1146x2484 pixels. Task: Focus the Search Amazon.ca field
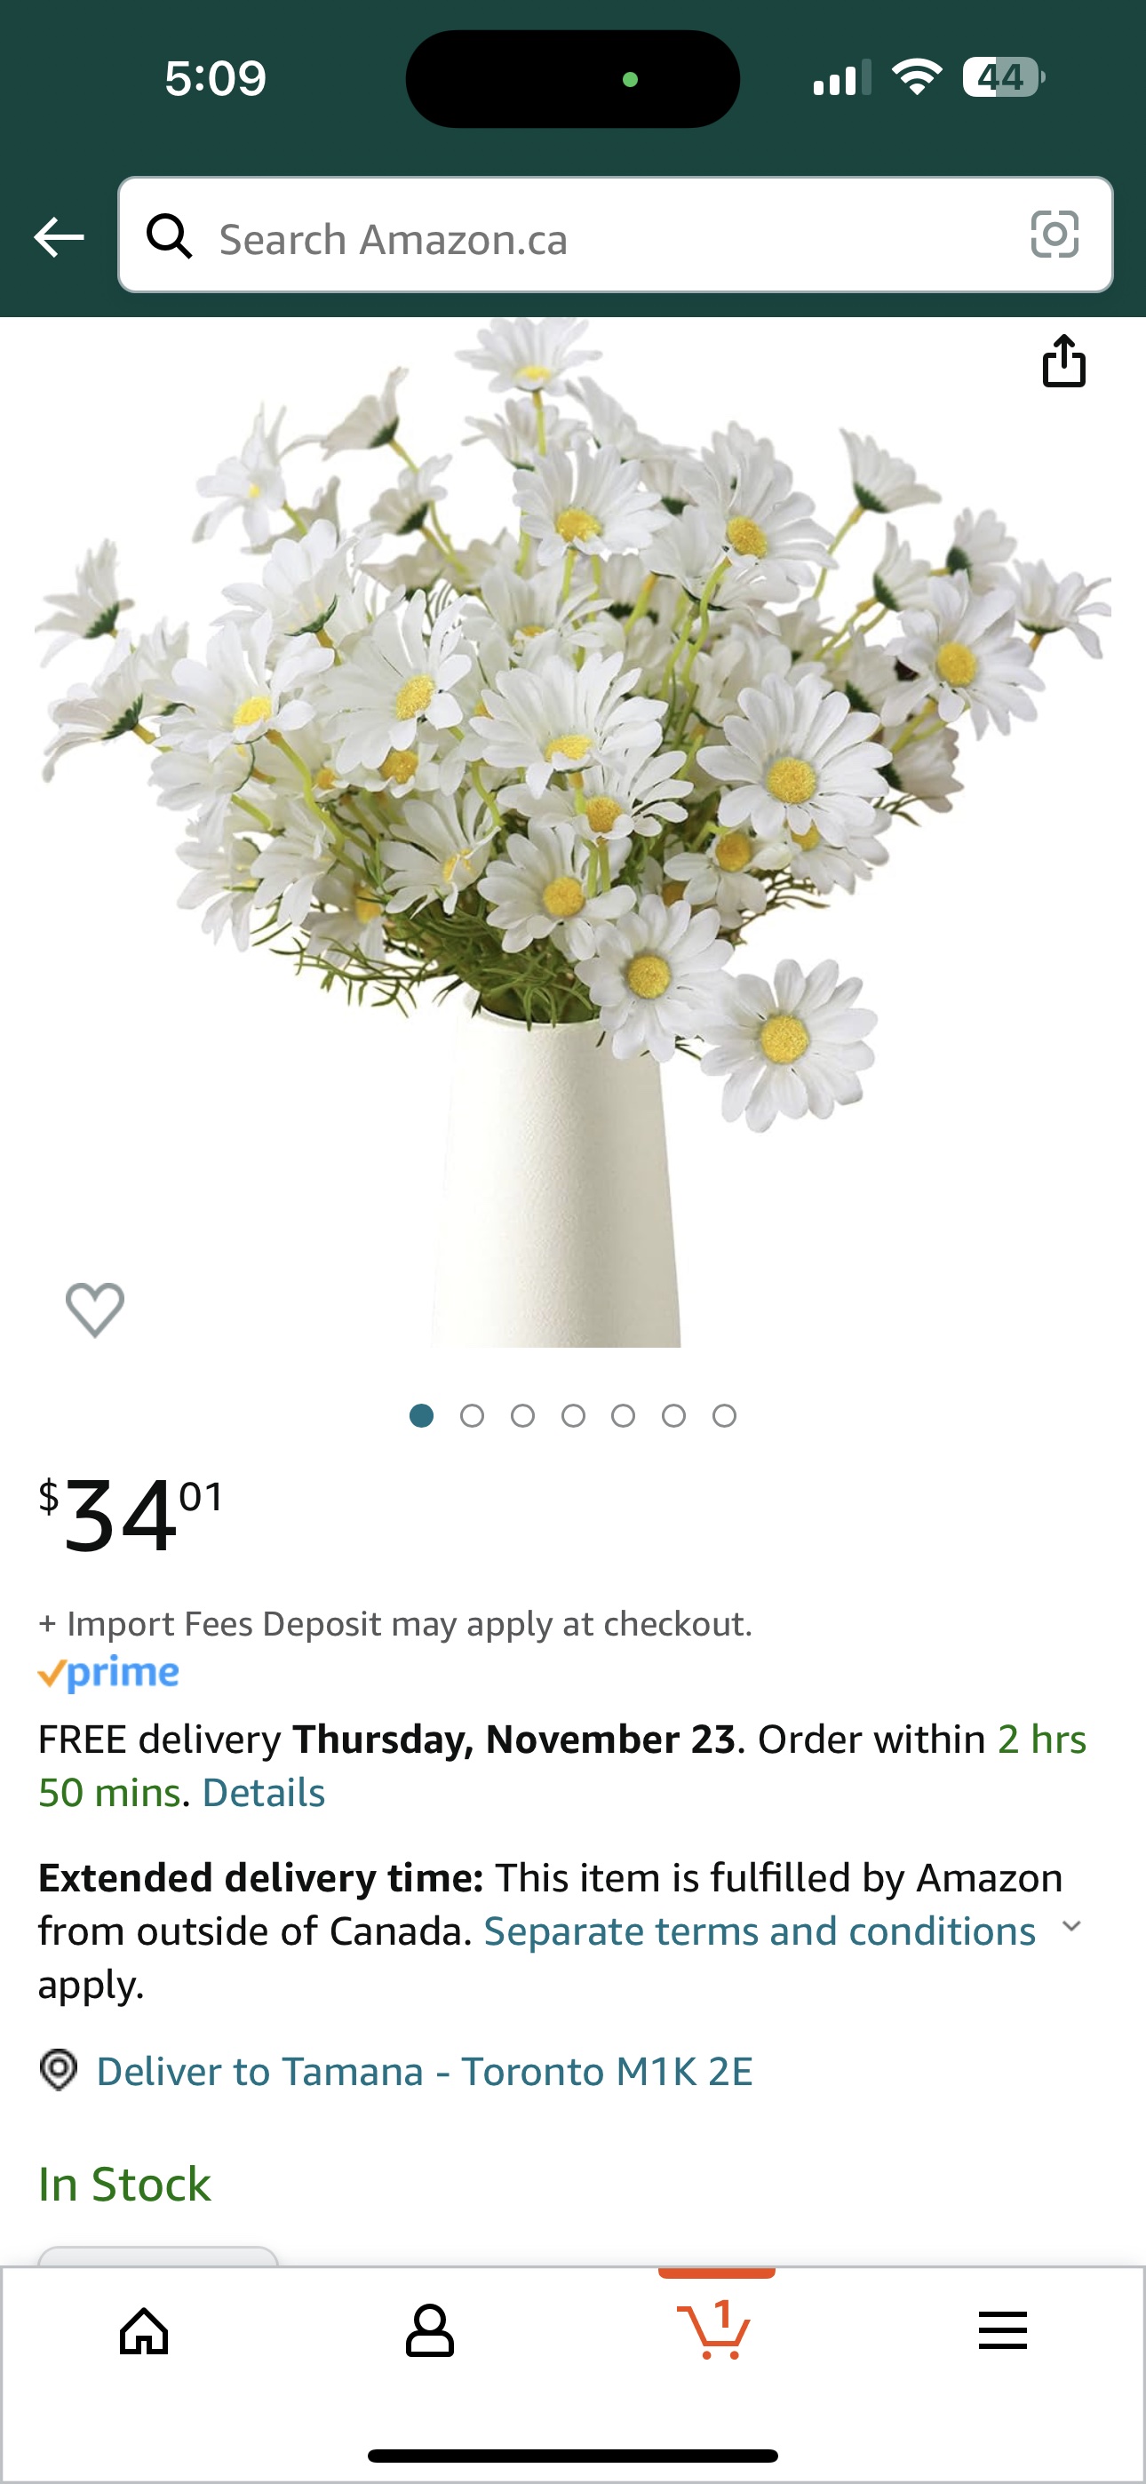point(616,235)
